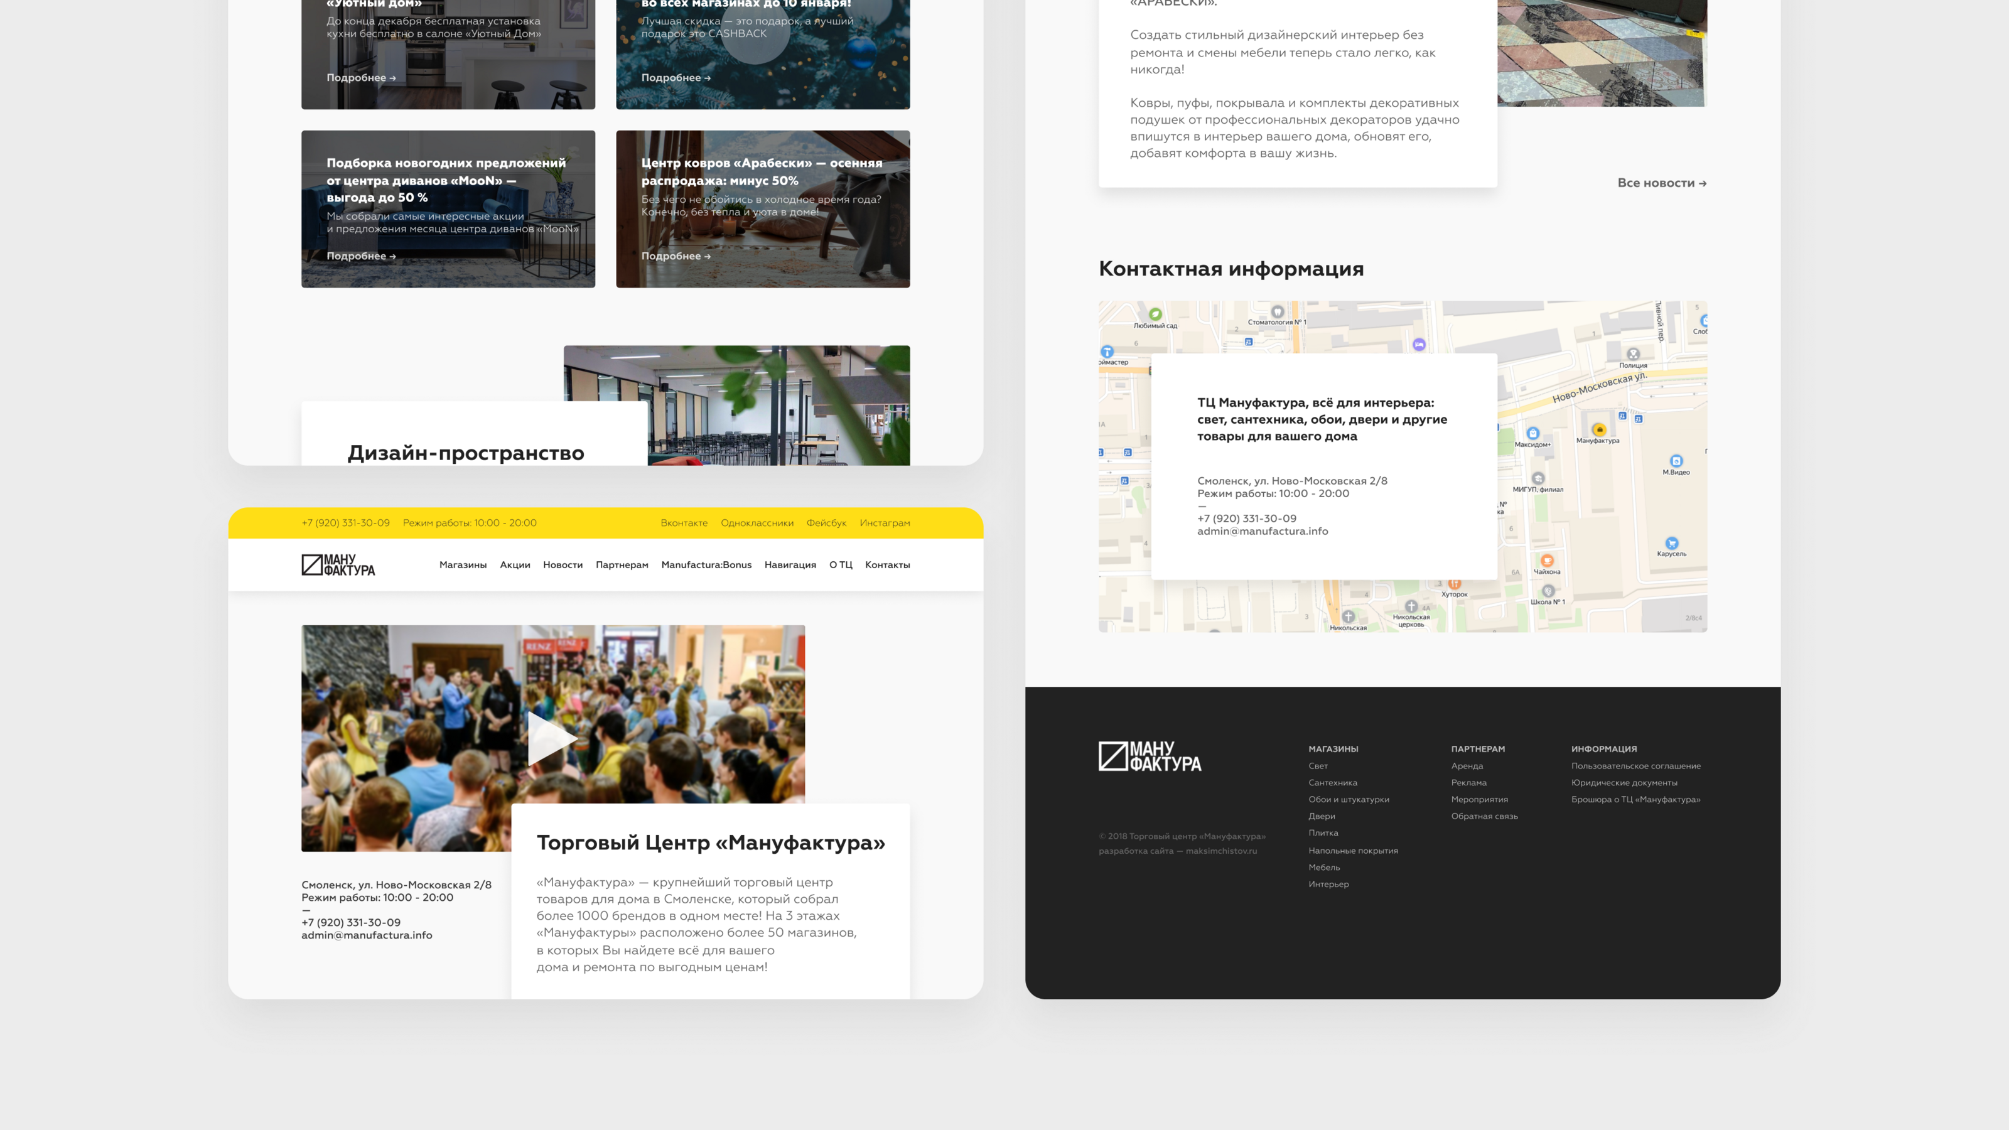Click the Чайхона orange map marker
This screenshot has width=2009, height=1130.
[x=1548, y=561]
